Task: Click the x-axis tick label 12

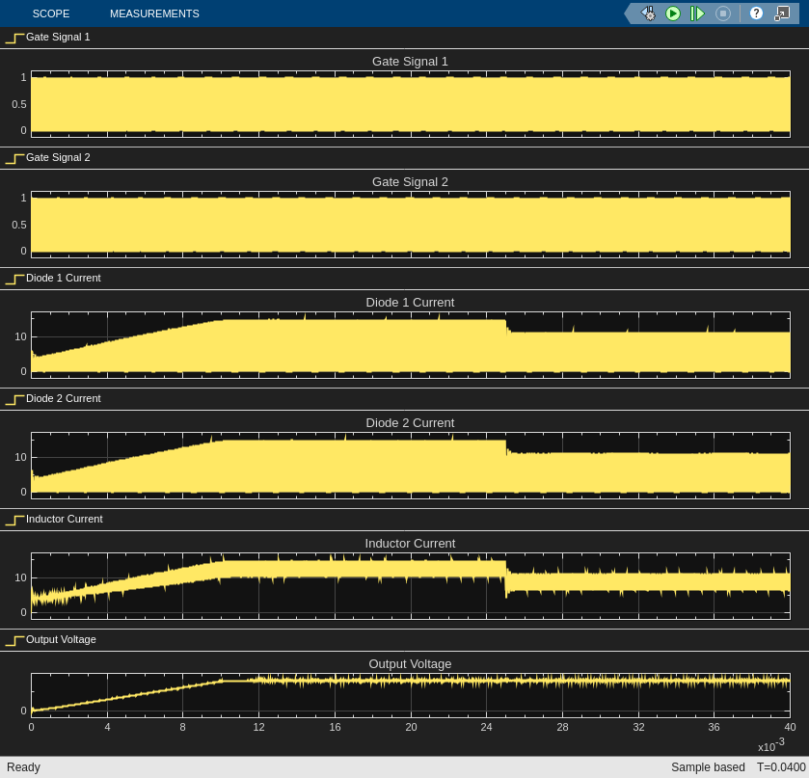Action: click(x=258, y=728)
